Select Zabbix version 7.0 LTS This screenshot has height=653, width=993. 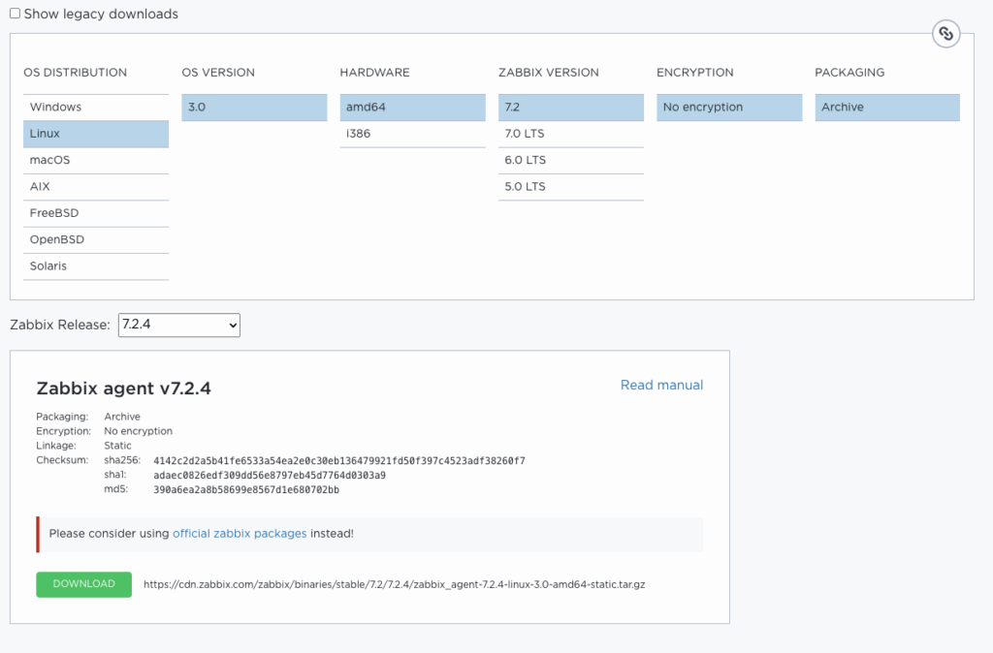click(x=571, y=134)
